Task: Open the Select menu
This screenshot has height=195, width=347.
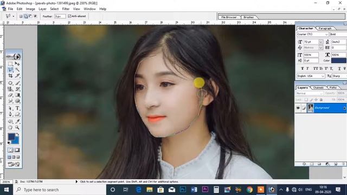Action: point(54,9)
